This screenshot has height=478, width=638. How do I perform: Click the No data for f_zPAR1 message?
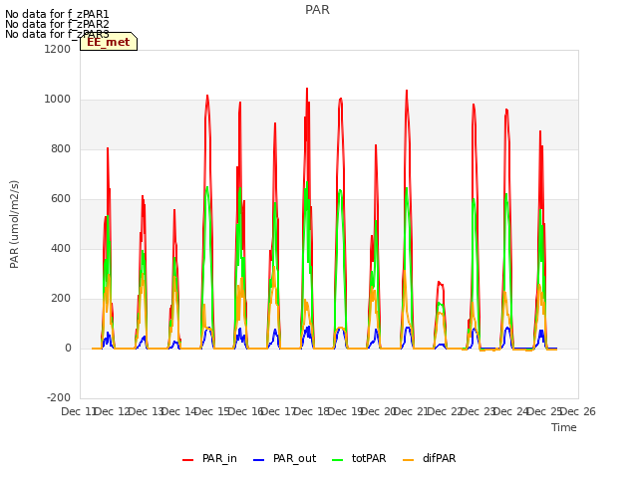57,15
